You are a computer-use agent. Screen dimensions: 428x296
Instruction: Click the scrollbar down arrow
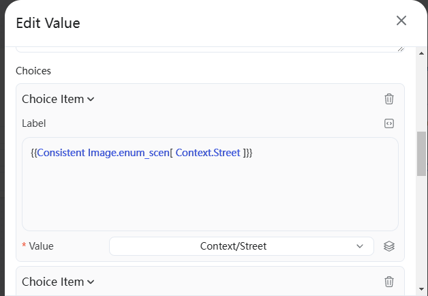(x=421, y=289)
